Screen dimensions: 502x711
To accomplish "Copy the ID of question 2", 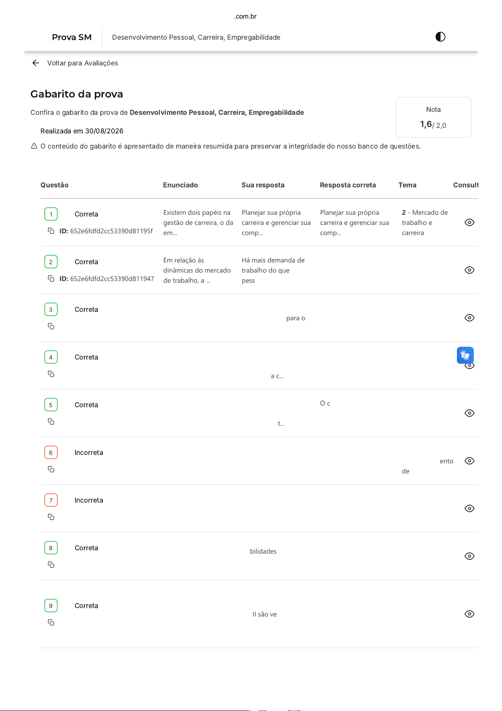I will pos(51,278).
